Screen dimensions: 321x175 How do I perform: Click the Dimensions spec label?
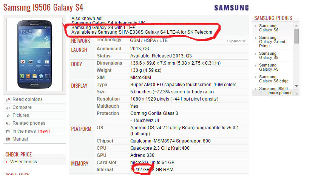[x=109, y=63]
